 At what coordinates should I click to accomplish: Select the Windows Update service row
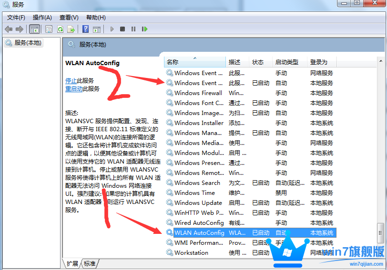(x=251, y=203)
